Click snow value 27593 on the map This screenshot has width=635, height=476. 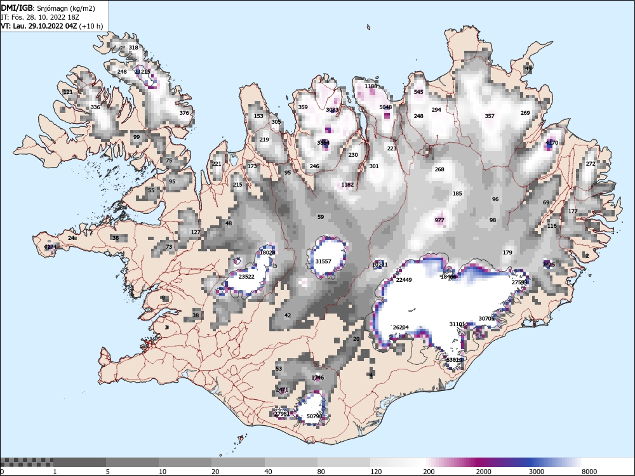point(519,282)
